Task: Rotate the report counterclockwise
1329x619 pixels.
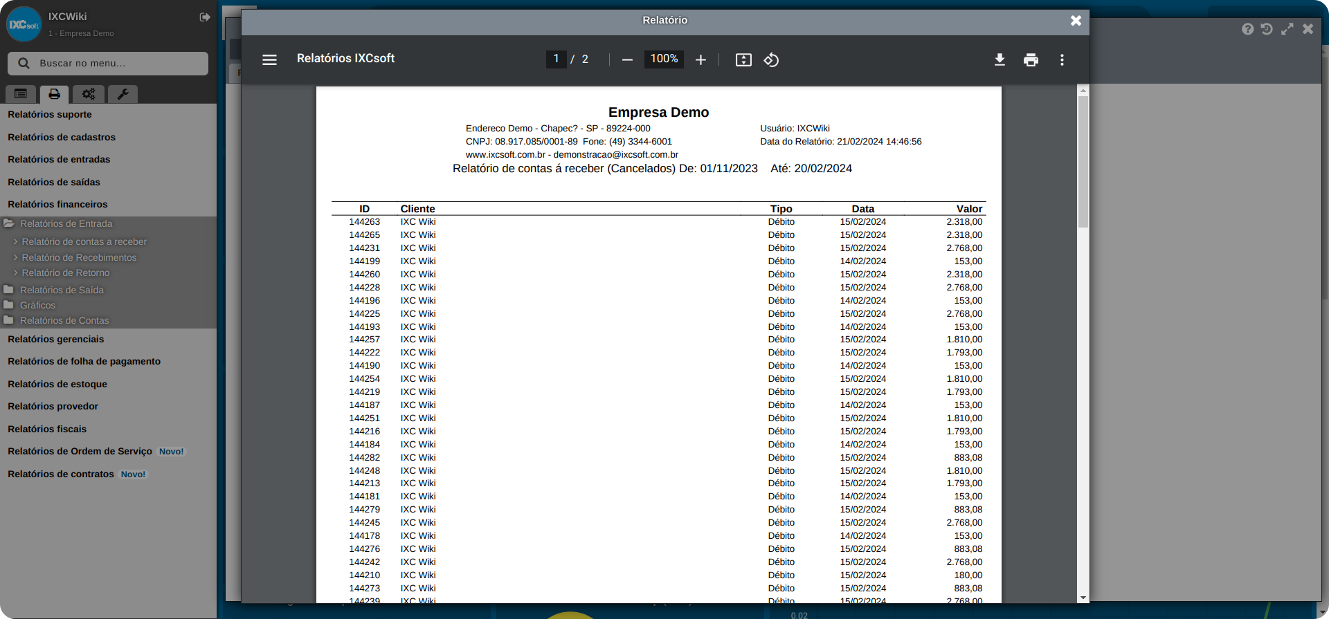Action: coord(771,60)
